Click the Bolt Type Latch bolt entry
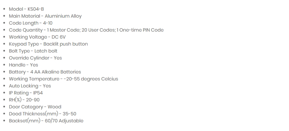Viewport: 289px width, 131px height. (x=33, y=51)
